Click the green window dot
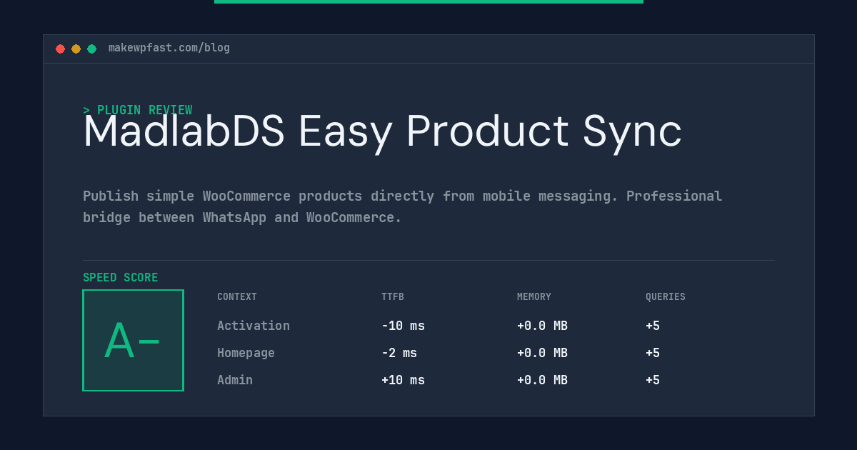 click(91, 49)
